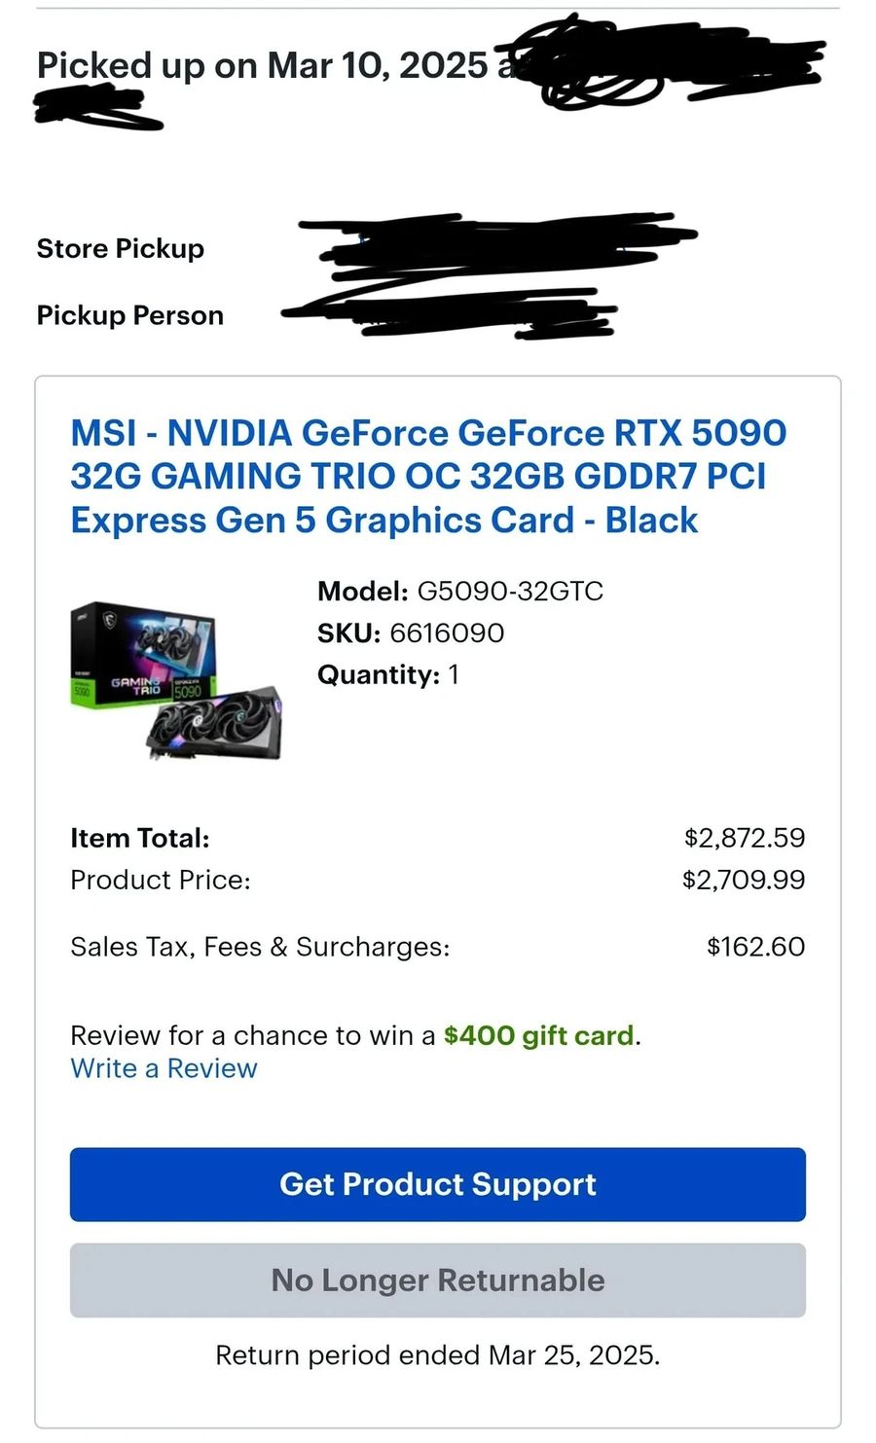Click the Pickup Person label
876x1443 pixels.
click(130, 316)
